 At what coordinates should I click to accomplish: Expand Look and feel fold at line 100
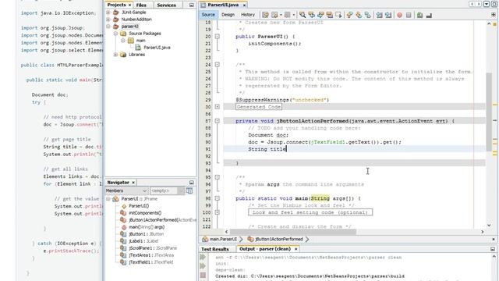point(218,212)
